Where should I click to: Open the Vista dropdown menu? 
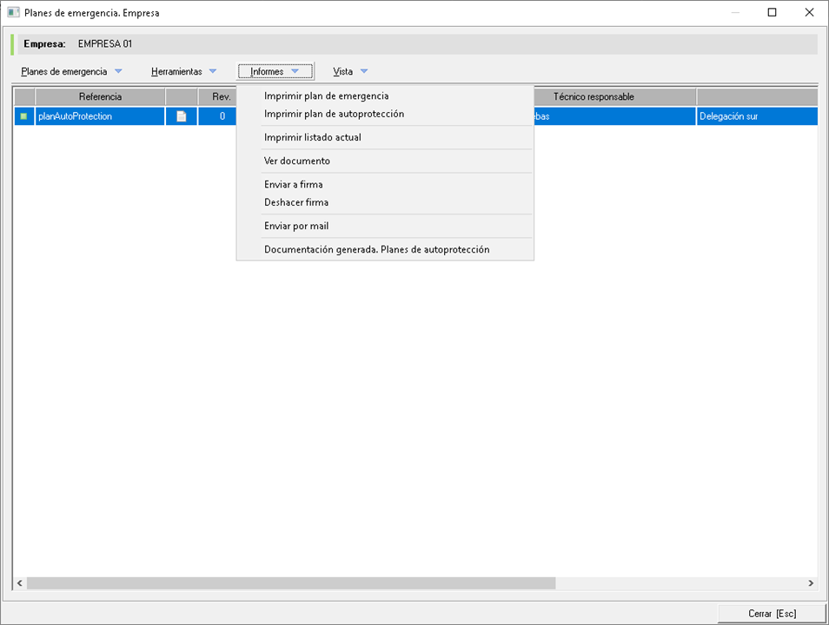[x=350, y=71]
